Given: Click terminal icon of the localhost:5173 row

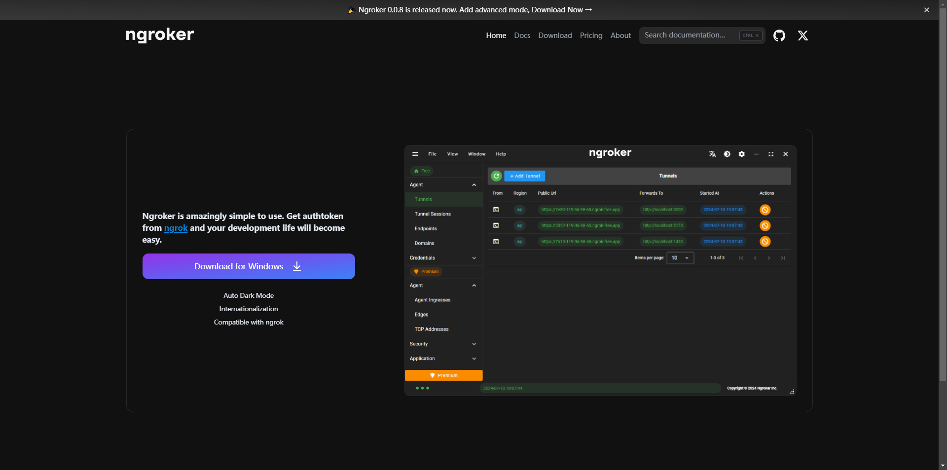Looking at the screenshot, I should point(496,225).
